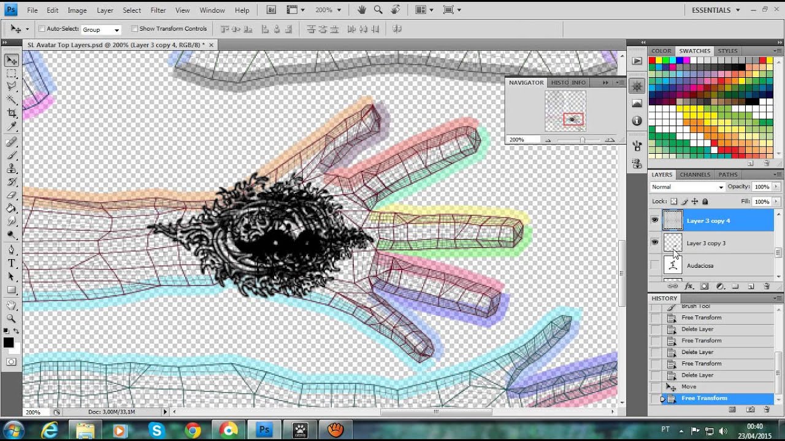Toggle Quick Mask mode

pos(12,362)
